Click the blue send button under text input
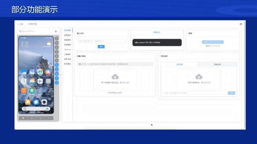Image resolution: width=257 pixels, height=144 pixels. 101,46
